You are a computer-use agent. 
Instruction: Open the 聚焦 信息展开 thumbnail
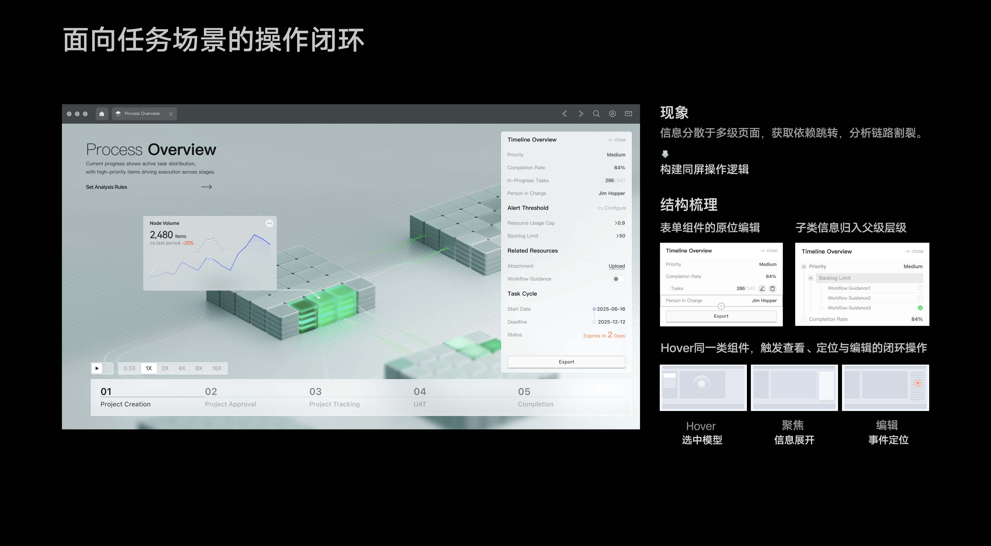click(794, 388)
